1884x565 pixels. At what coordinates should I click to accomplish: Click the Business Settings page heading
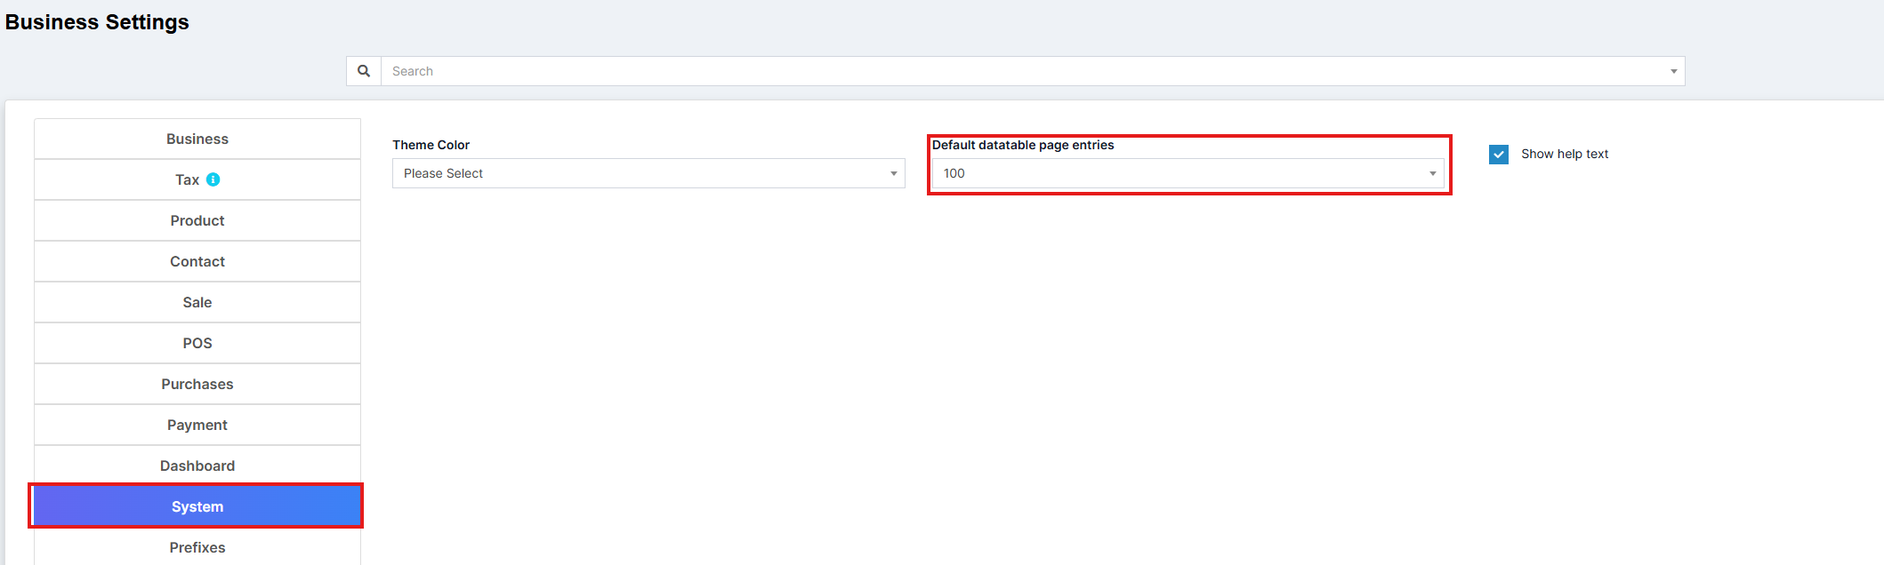pos(97,22)
